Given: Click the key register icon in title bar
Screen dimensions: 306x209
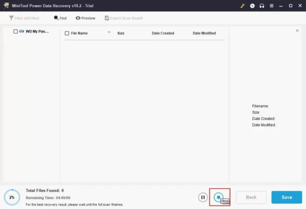Looking at the screenshot, I should (242, 6).
